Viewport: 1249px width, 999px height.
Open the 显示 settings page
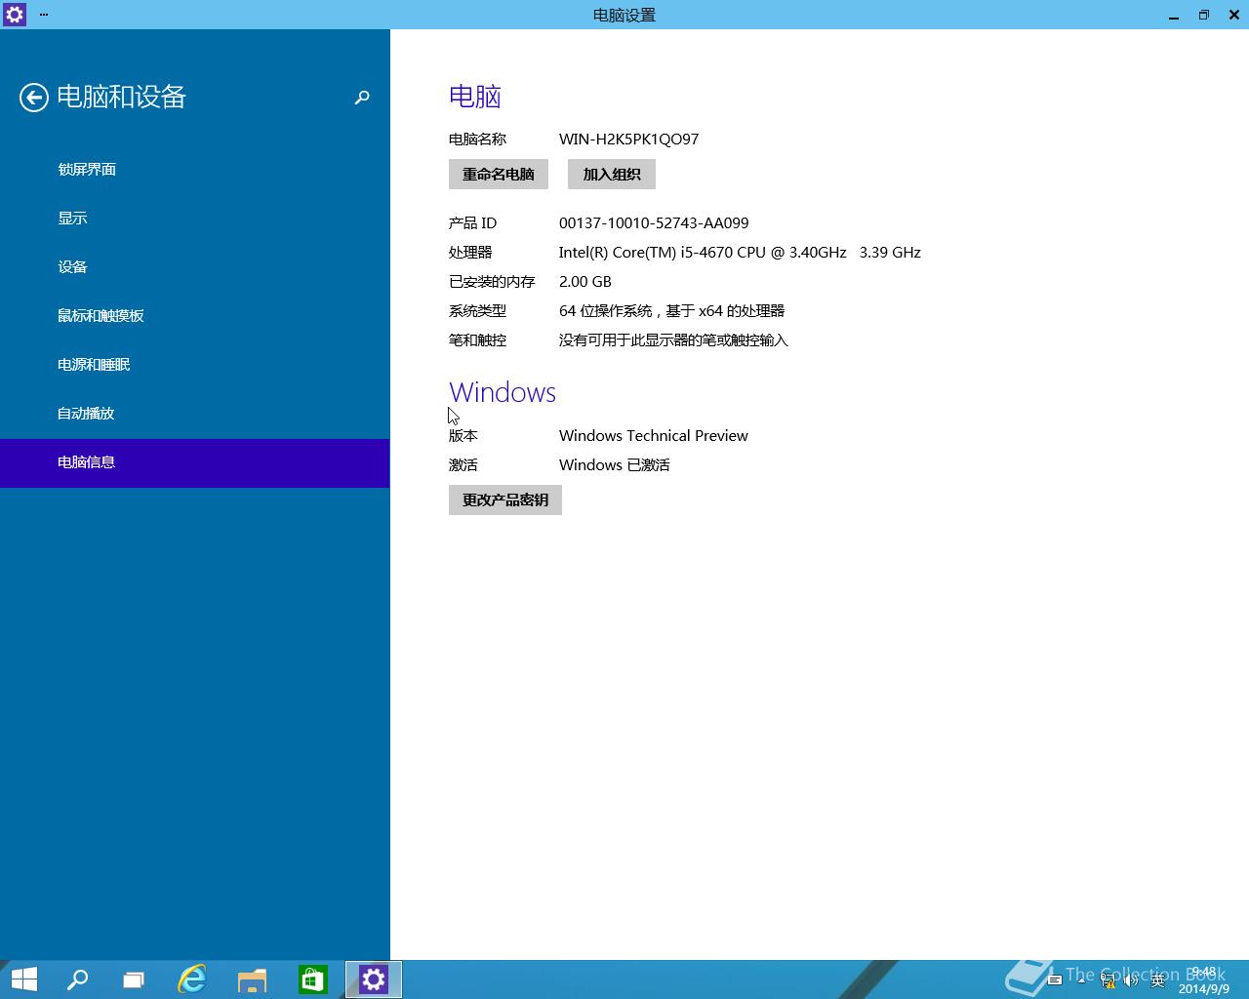(194, 219)
